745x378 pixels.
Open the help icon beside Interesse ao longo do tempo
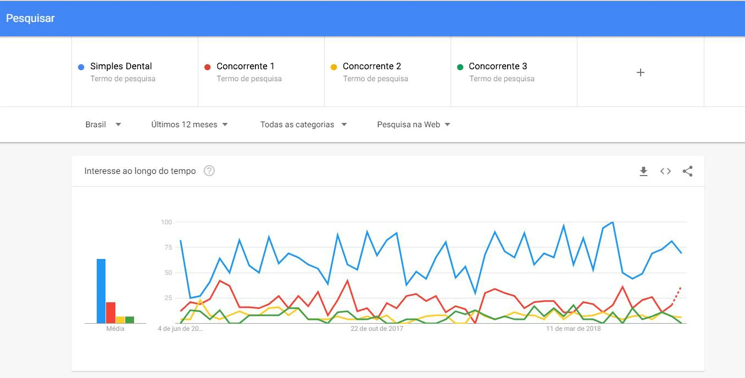(209, 171)
